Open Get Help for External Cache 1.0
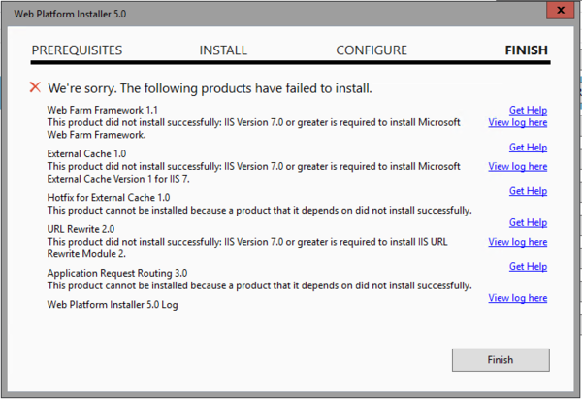The height and width of the screenshot is (399, 582). click(x=528, y=148)
